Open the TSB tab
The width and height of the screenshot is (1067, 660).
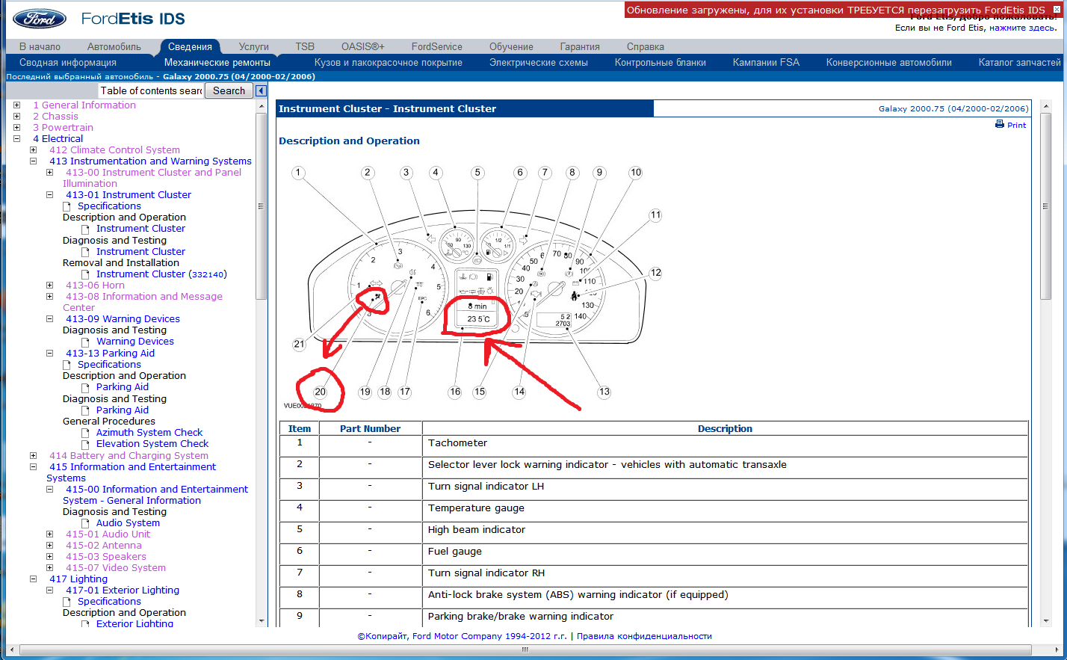[305, 46]
